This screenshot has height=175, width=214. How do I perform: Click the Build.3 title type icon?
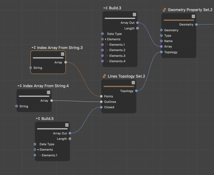click(105, 8)
